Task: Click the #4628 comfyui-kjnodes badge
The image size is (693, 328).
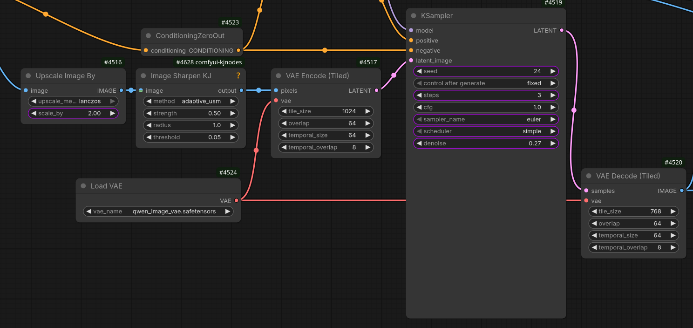Action: pos(209,62)
